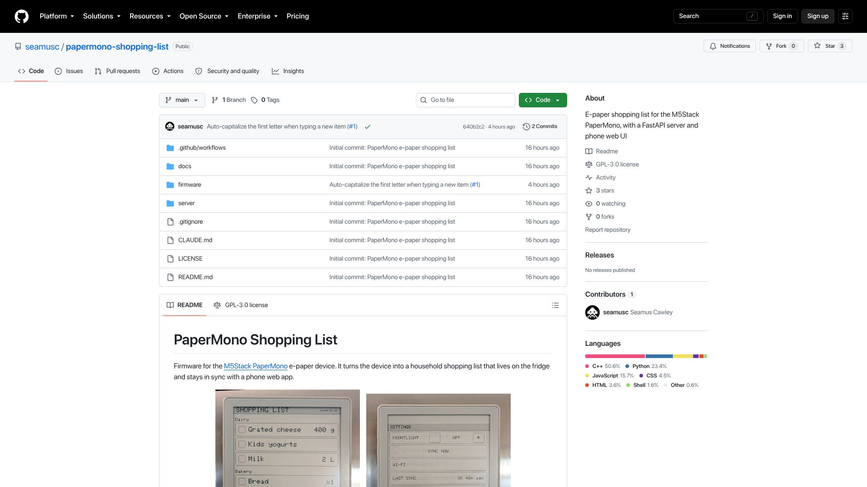The width and height of the screenshot is (867, 487).
Task: Switch to the Pull requests tab
Action: click(x=117, y=71)
